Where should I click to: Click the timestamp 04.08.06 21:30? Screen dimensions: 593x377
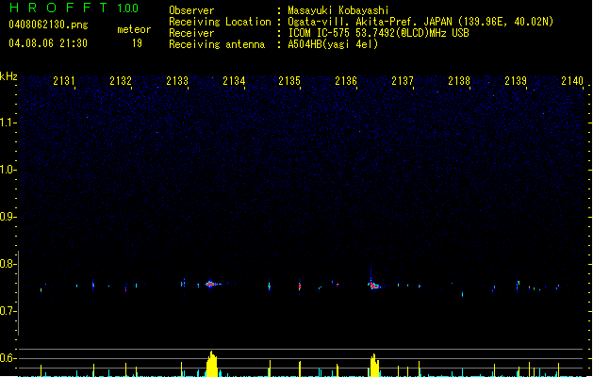[x=48, y=43]
